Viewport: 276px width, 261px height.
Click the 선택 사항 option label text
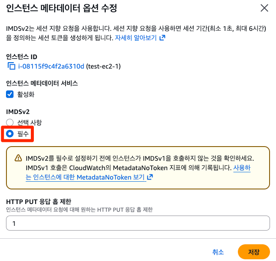29,122
